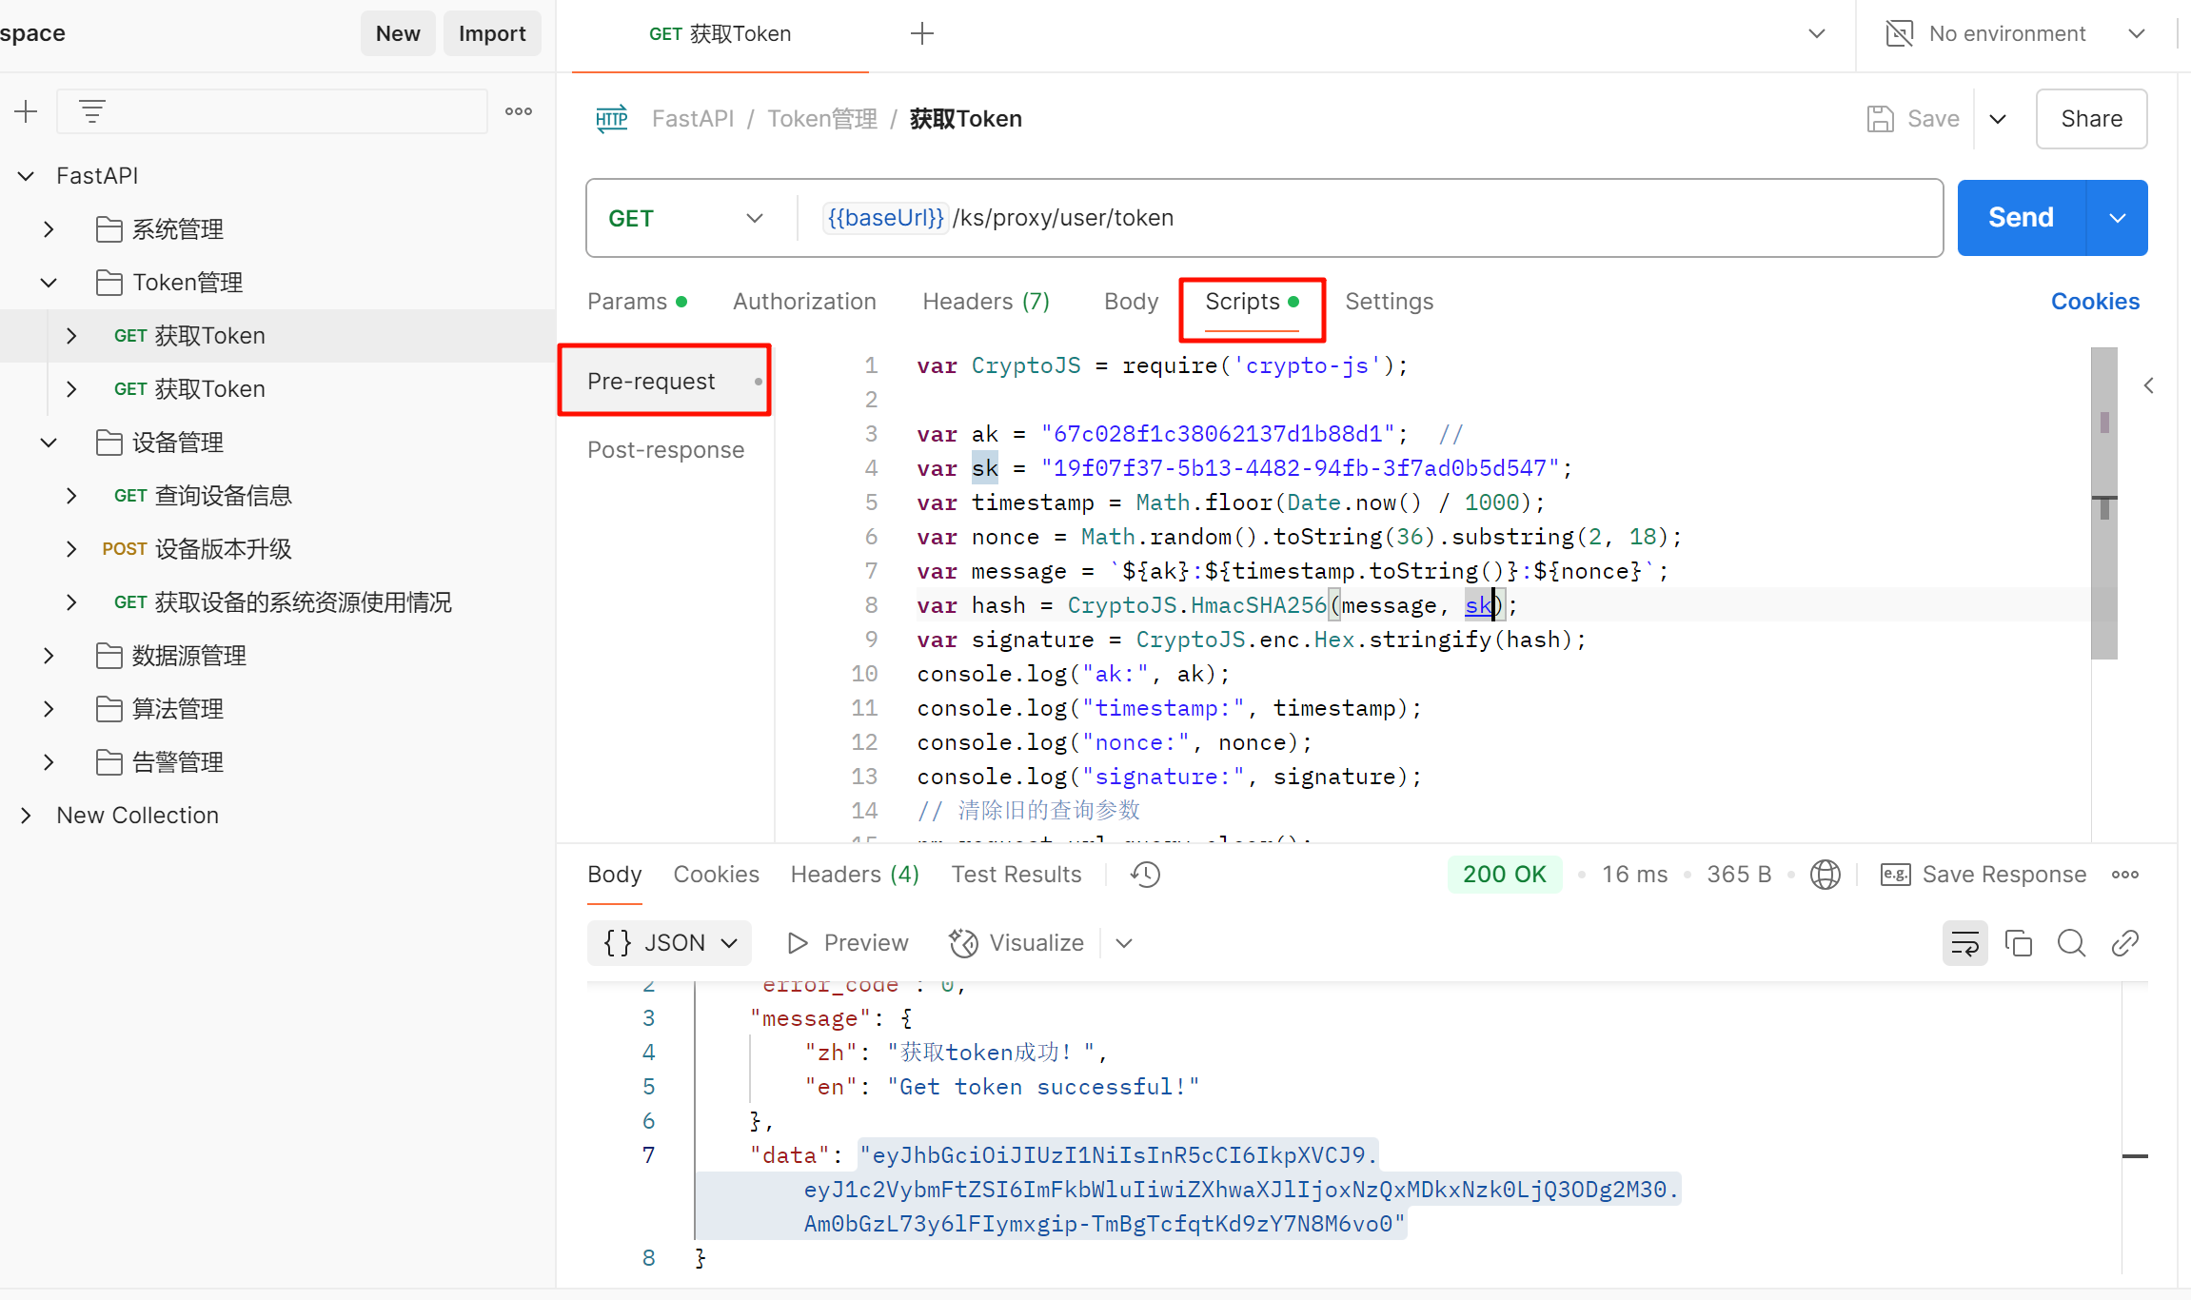Screen dimensions: 2191x1300
Task: Open the Test Results tab
Action: tap(1017, 875)
